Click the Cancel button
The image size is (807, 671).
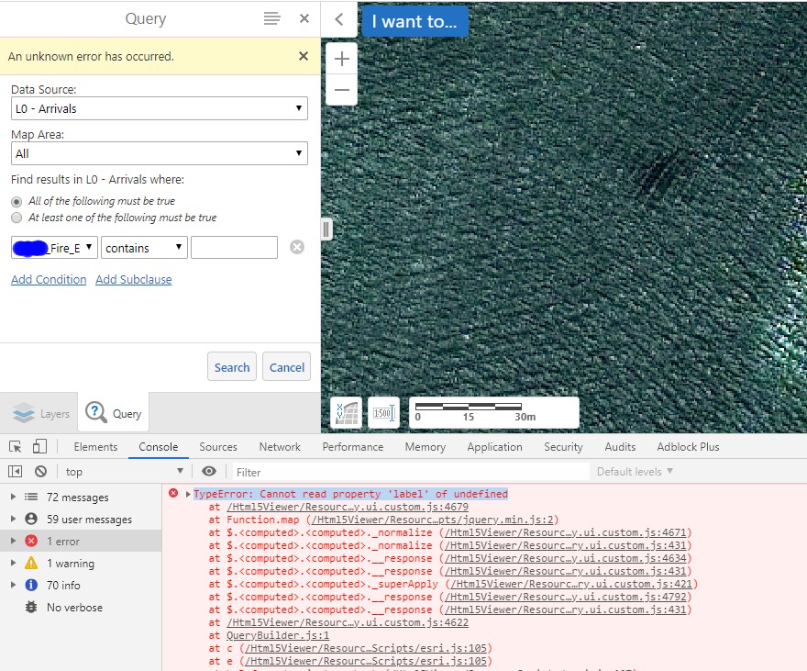click(287, 367)
